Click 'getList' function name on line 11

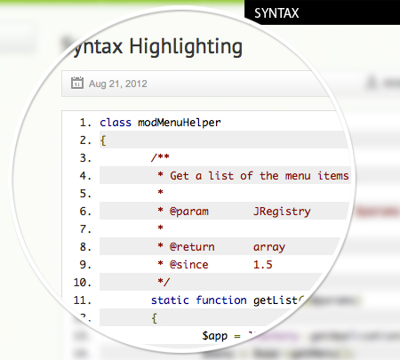click(x=276, y=300)
